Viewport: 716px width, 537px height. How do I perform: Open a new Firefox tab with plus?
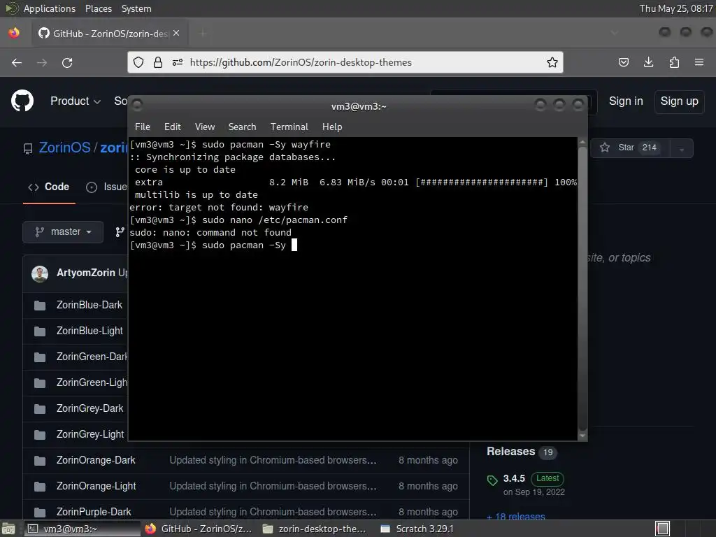[203, 34]
